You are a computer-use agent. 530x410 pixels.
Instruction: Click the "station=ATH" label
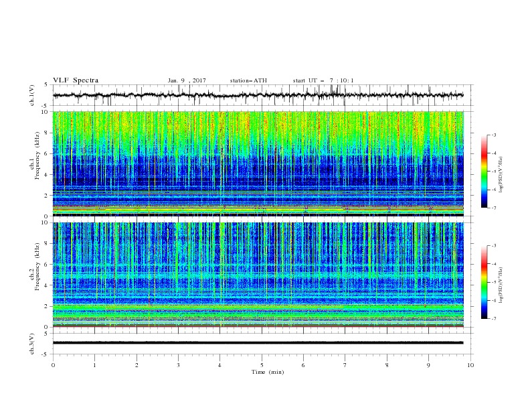(248, 80)
